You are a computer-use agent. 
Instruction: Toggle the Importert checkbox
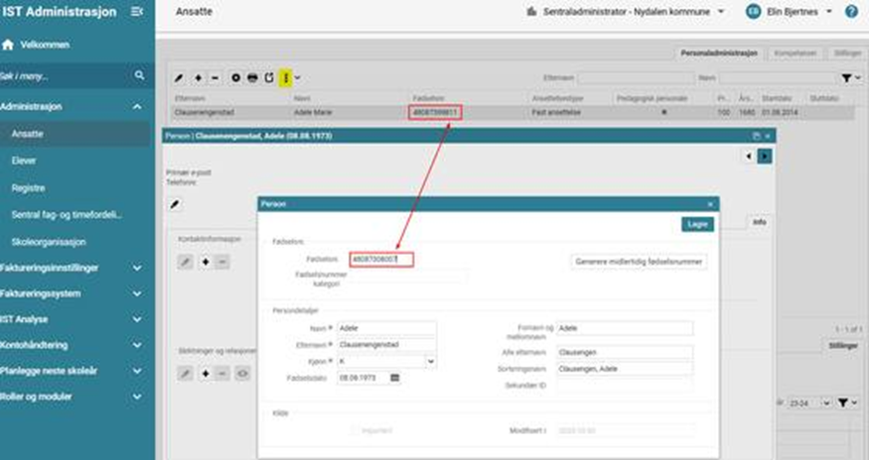coord(355,430)
